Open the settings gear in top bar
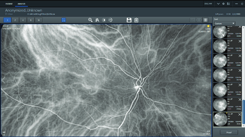The height and width of the screenshot is (137, 245). click(223, 4)
